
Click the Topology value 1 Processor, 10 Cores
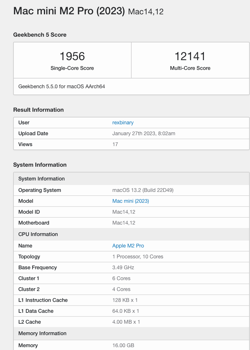coord(138,257)
